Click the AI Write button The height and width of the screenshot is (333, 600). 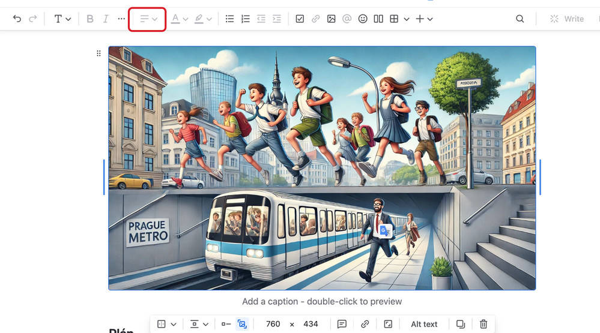pyautogui.click(x=567, y=19)
